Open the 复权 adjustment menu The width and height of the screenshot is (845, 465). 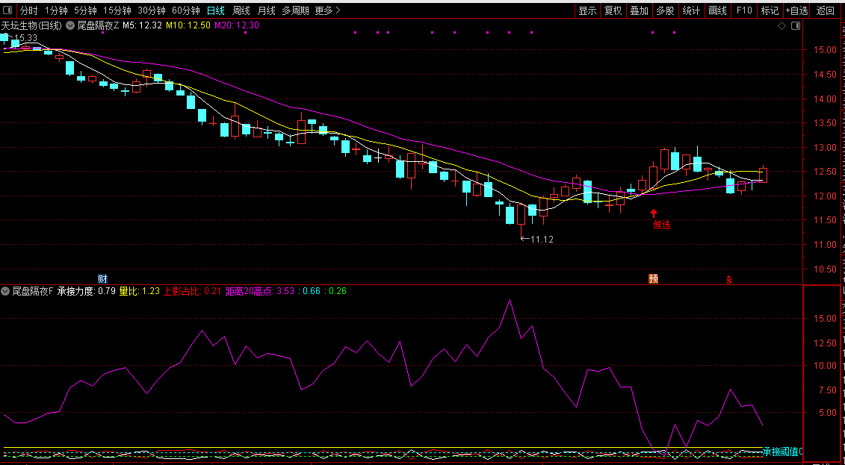pos(613,10)
